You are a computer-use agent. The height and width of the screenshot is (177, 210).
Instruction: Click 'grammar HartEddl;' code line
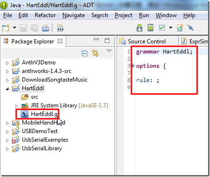(x=164, y=52)
